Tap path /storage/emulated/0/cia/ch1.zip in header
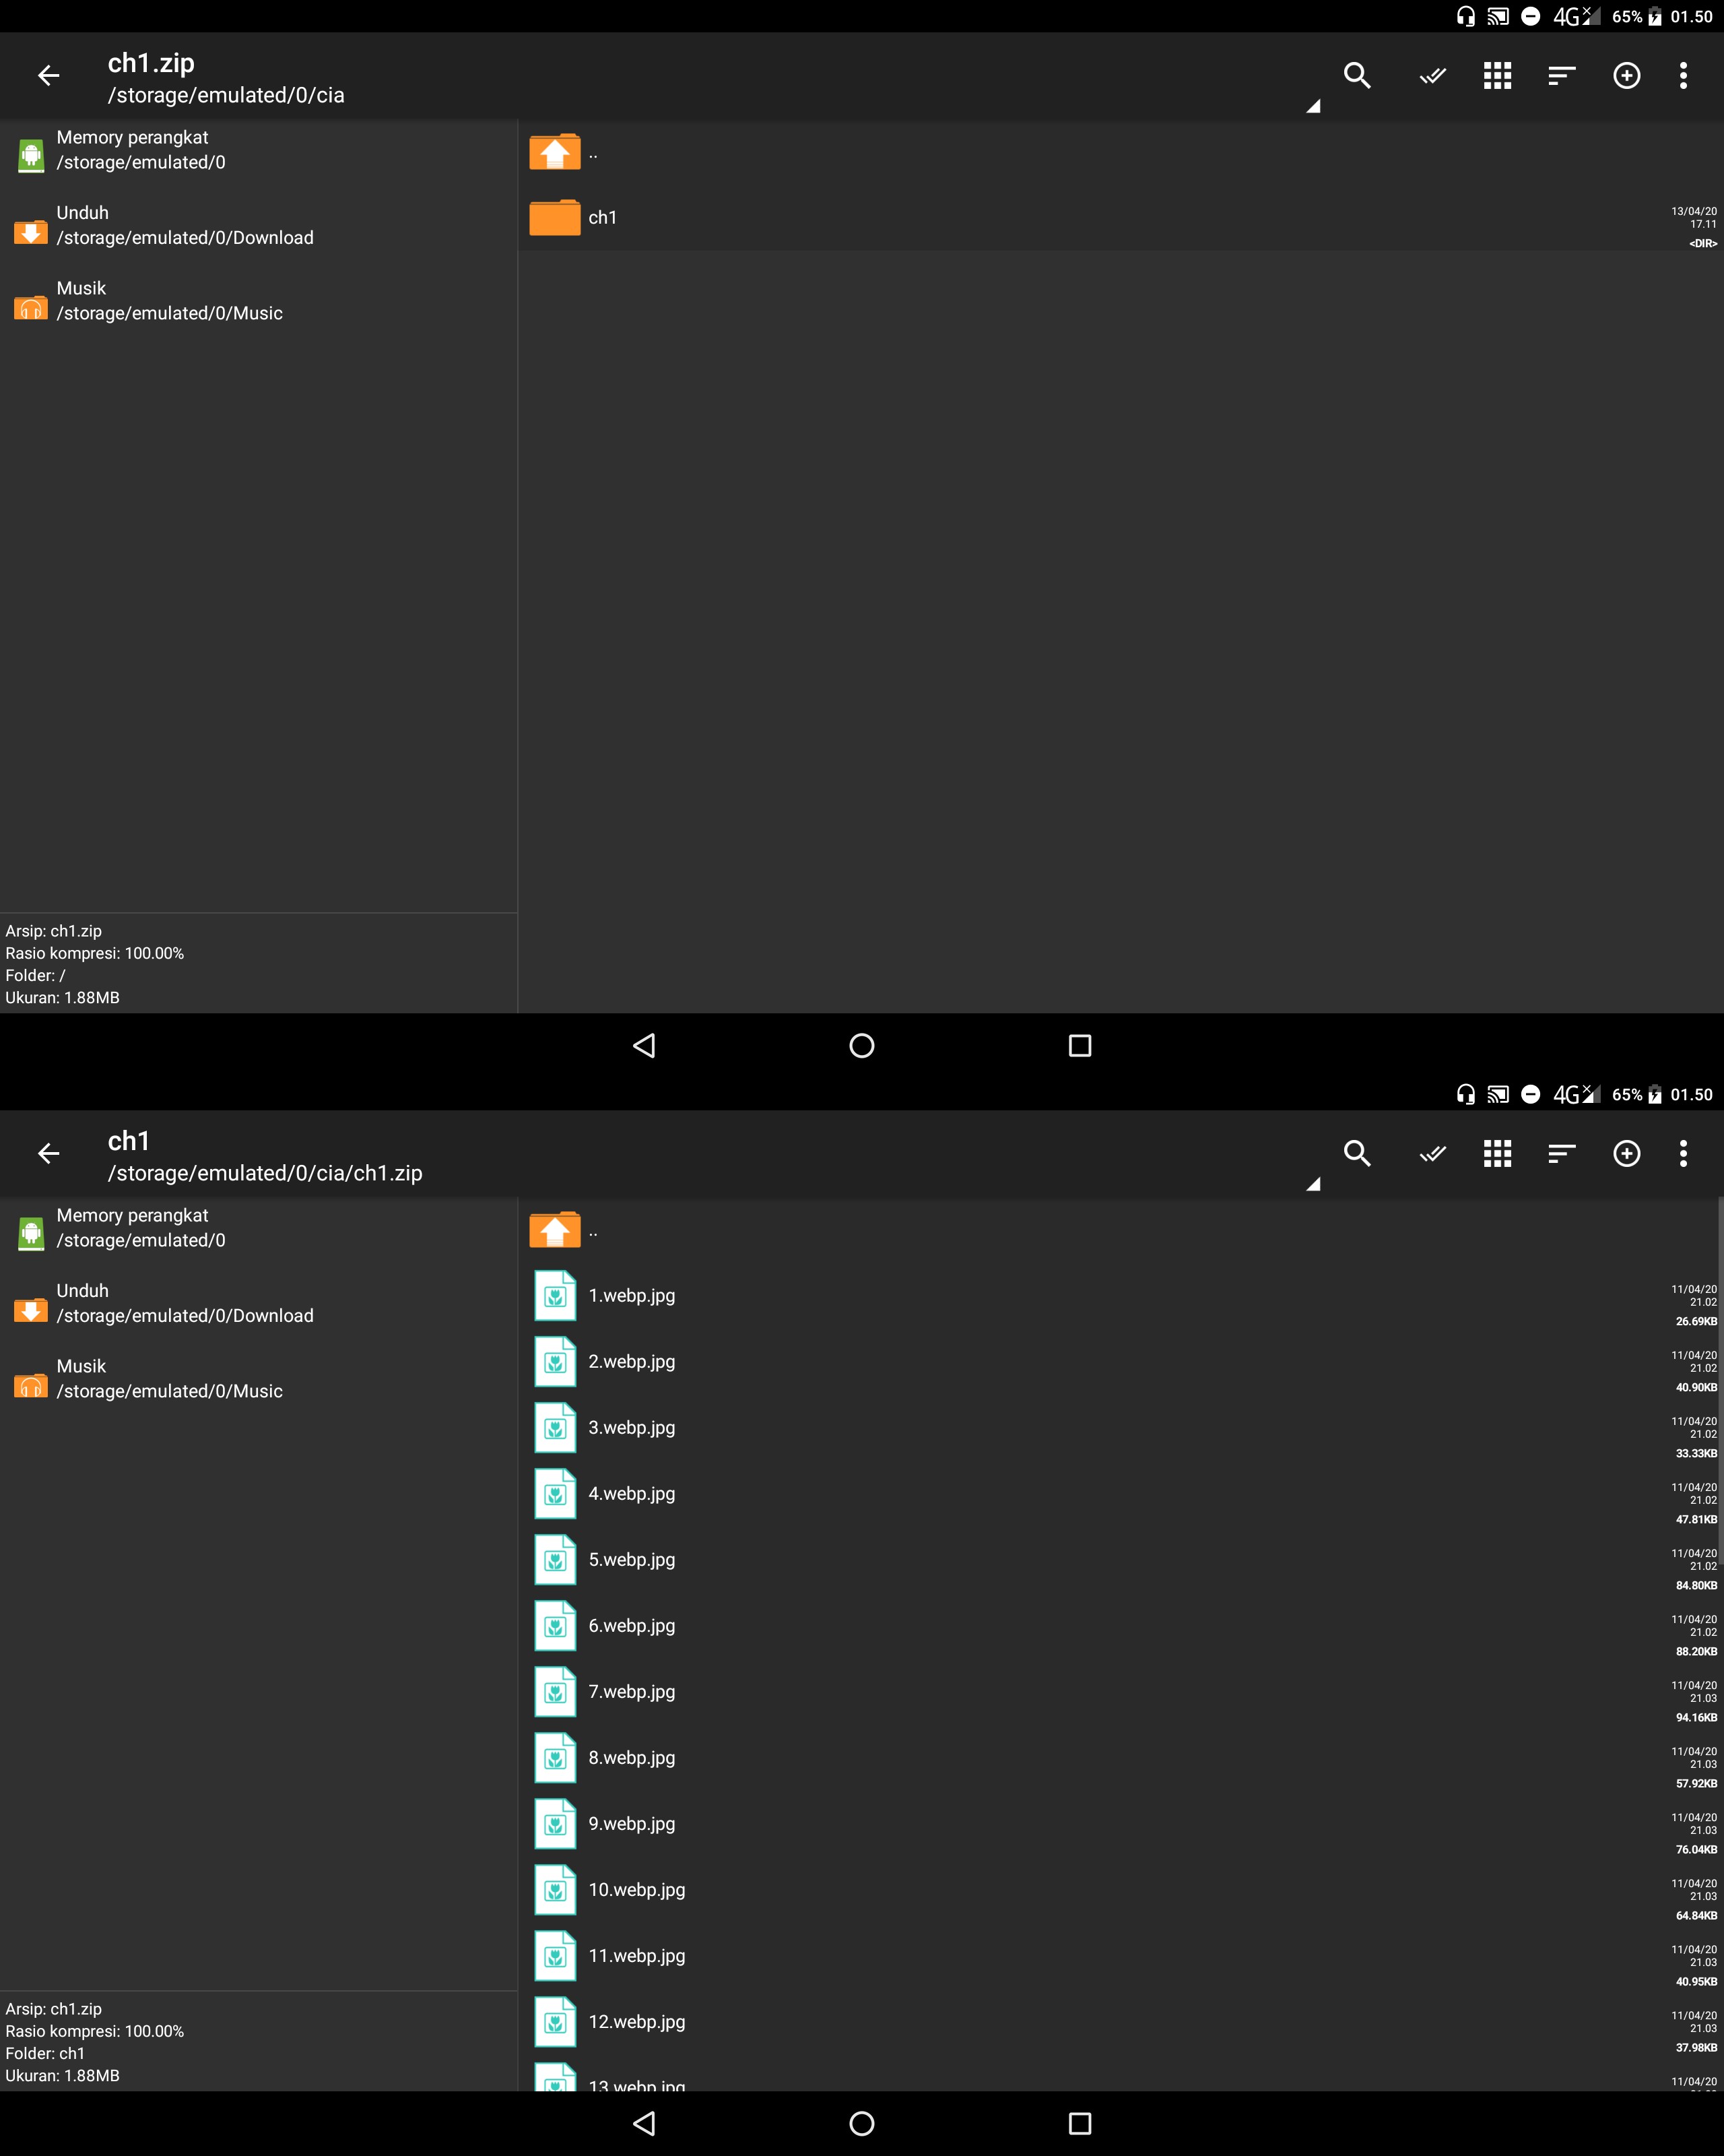Image resolution: width=1724 pixels, height=2156 pixels. [x=265, y=1173]
